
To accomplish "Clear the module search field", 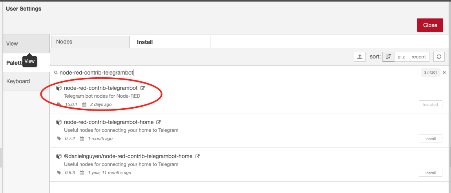I will click(x=444, y=73).
